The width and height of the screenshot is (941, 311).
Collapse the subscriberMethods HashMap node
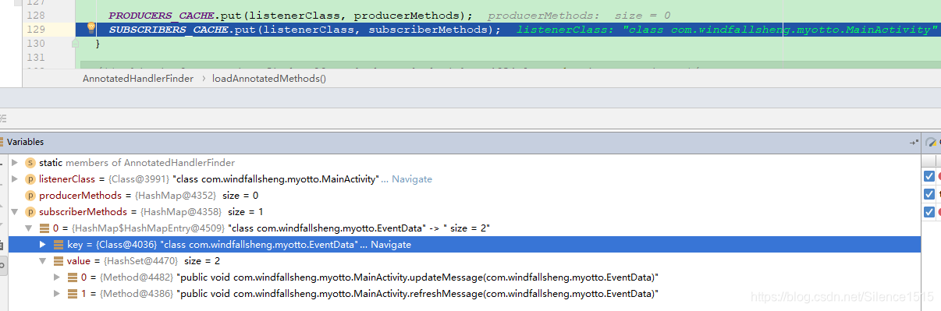coord(15,212)
